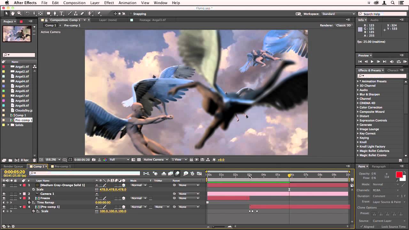Select the Hand tool

tap(13, 13)
